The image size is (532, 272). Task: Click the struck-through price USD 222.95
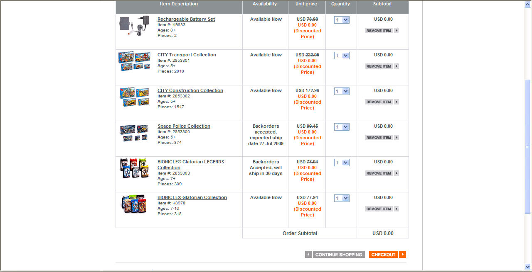(x=307, y=55)
